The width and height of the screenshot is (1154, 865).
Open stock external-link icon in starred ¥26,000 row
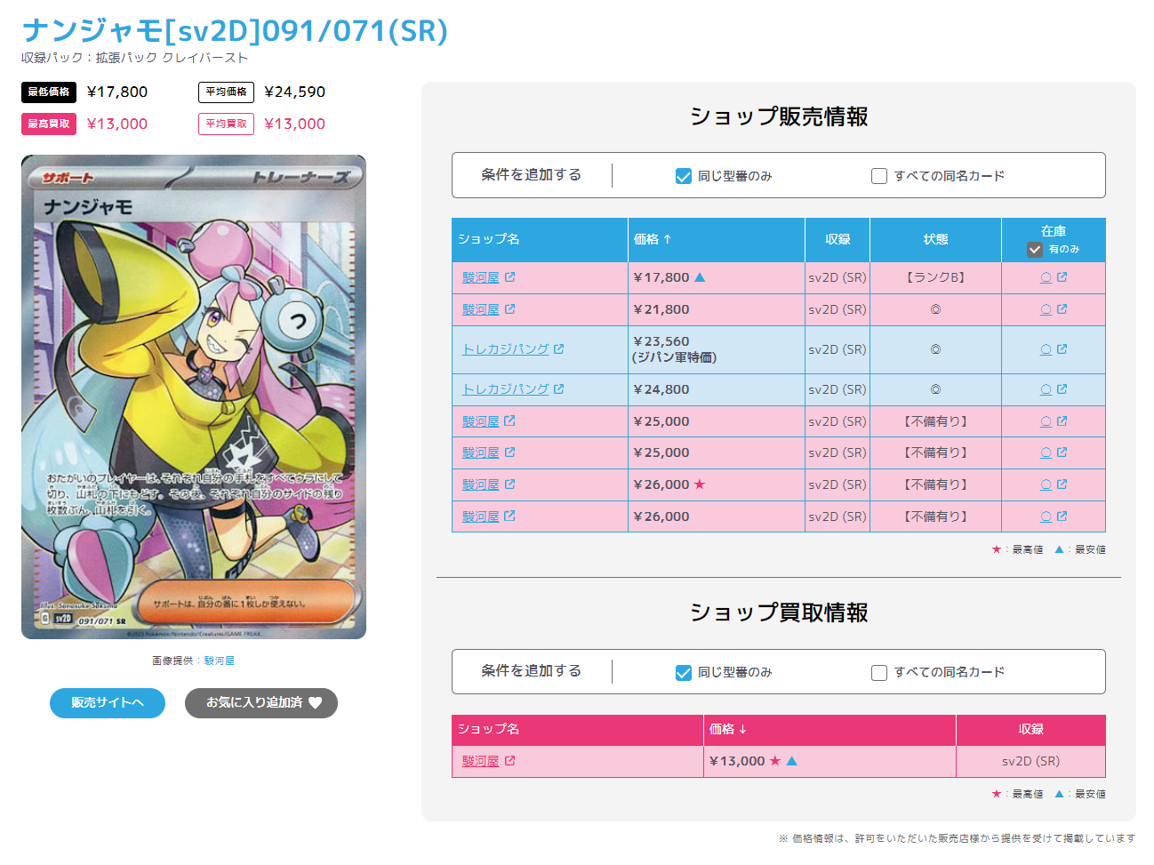(1062, 485)
